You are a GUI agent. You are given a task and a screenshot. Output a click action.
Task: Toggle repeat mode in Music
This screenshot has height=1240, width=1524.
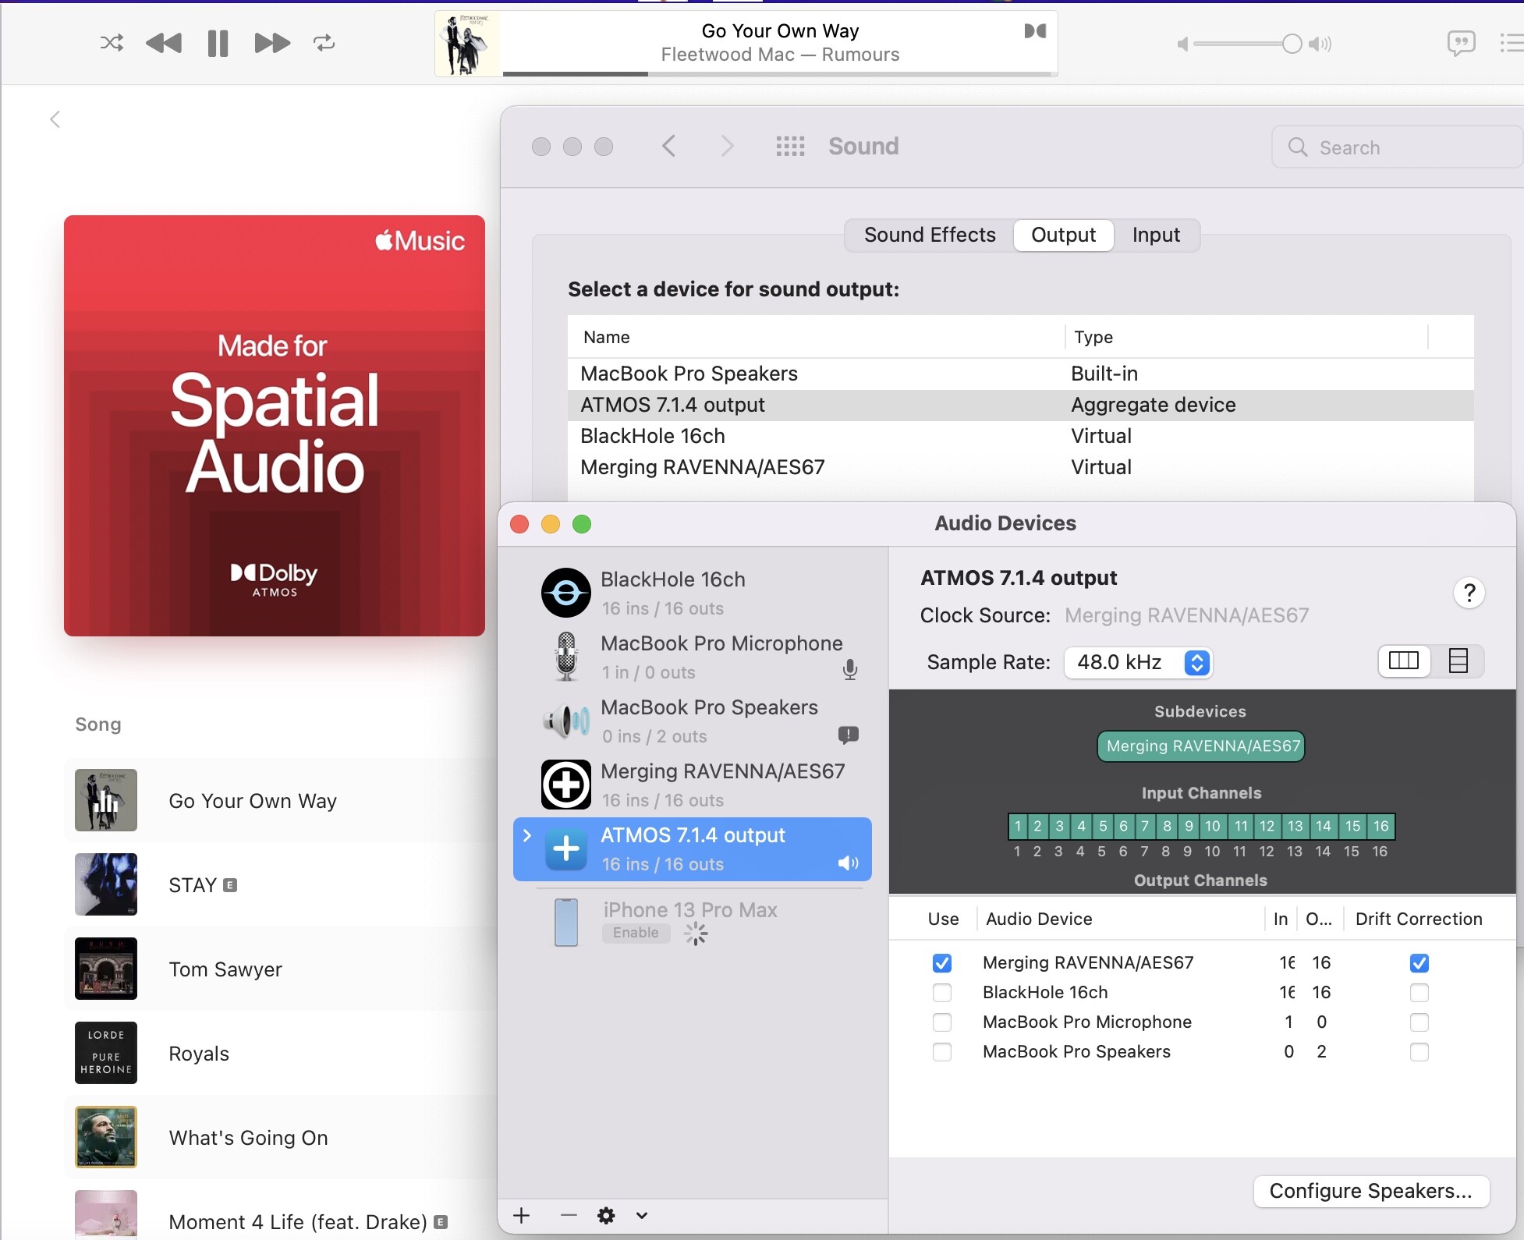pyautogui.click(x=324, y=43)
